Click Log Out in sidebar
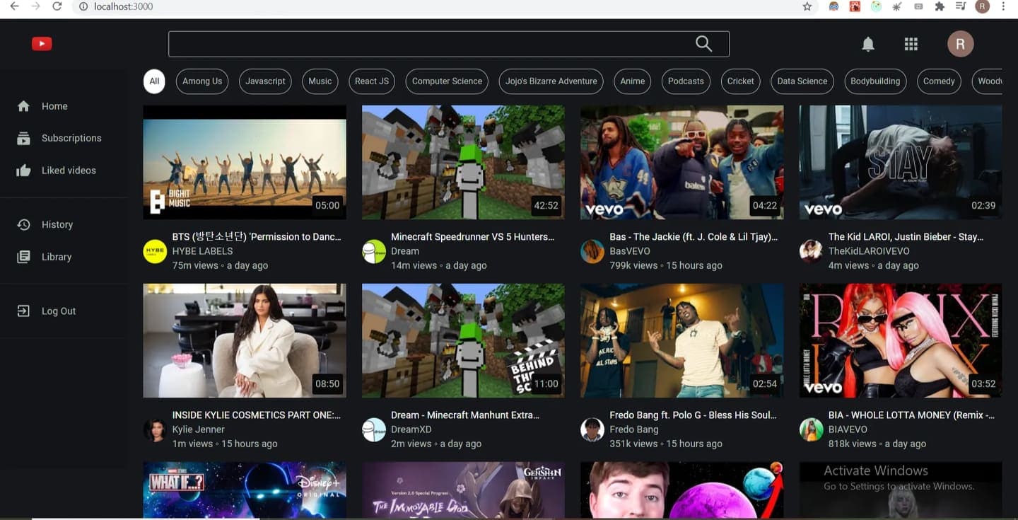Screen dimensions: 1018x520 pyautogui.click(x=59, y=311)
